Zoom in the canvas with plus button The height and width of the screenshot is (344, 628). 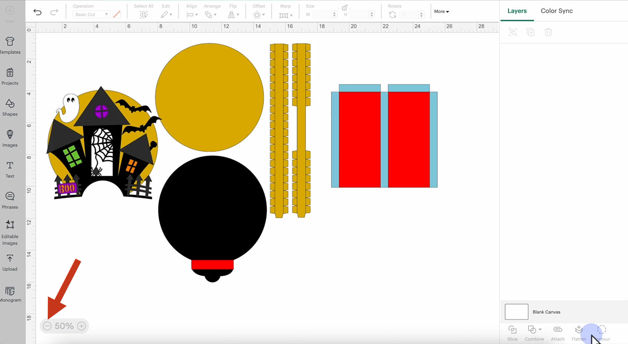pos(82,326)
